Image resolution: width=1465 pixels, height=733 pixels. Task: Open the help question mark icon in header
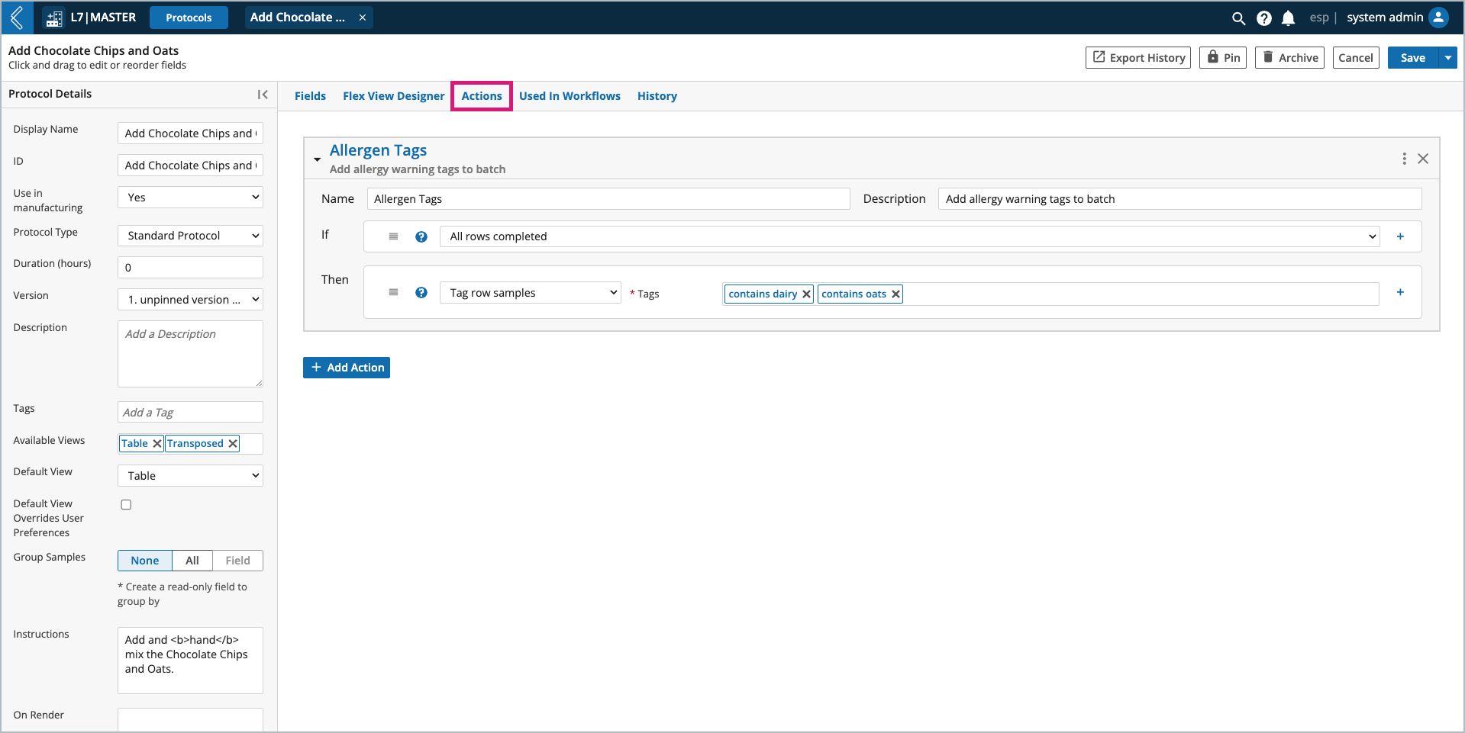tap(1263, 18)
